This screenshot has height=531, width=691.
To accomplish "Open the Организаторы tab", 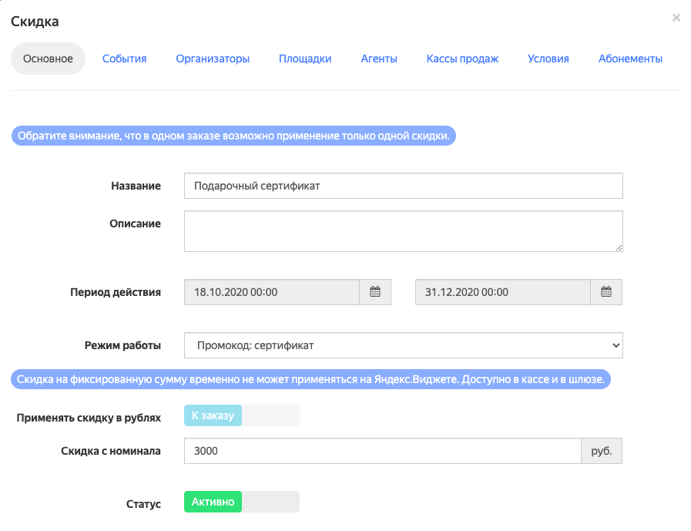I will click(x=213, y=59).
